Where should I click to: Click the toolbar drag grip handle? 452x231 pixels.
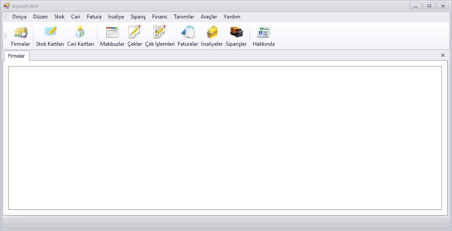click(5, 36)
